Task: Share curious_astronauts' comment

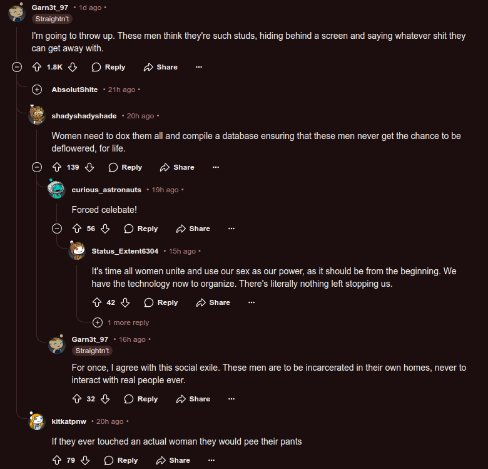Action: tap(193, 229)
